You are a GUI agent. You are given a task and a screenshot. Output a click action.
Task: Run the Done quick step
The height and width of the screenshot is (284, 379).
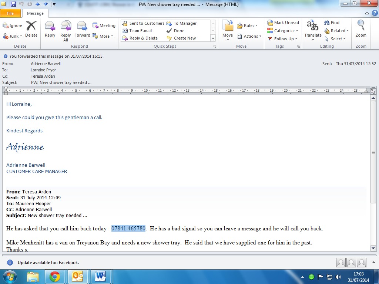click(x=175, y=31)
